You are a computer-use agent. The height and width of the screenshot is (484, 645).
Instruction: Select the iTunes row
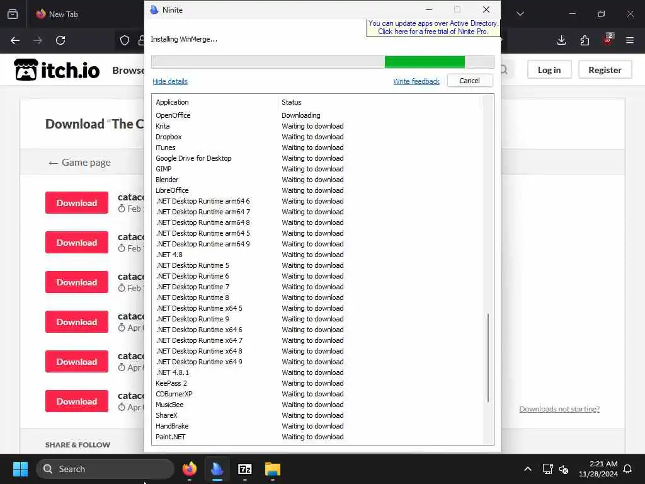pyautogui.click(x=317, y=147)
